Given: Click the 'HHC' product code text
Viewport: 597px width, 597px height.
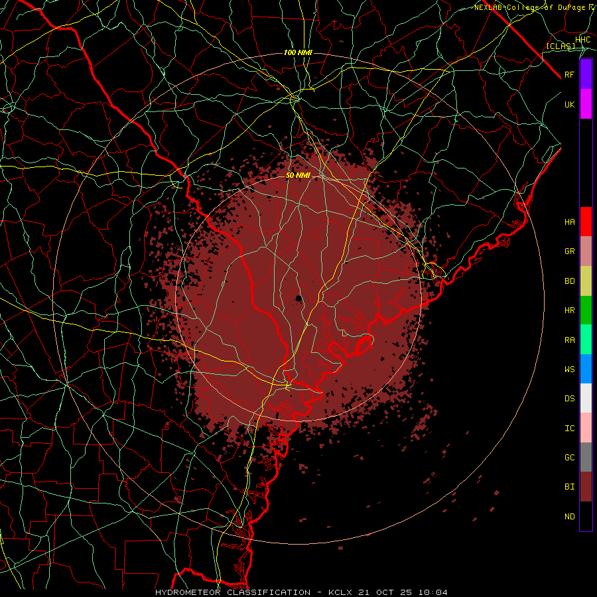Looking at the screenshot, I should click(x=583, y=40).
